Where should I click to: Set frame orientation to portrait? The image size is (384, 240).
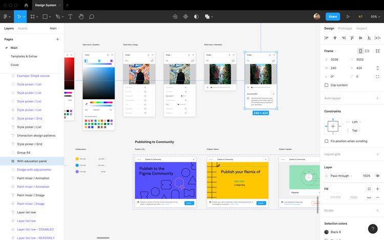[360, 51]
